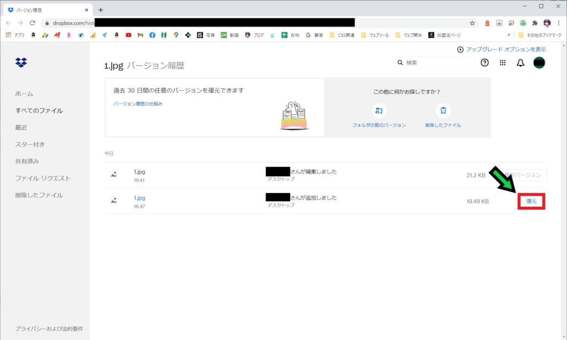Screen dimensions: 567x340
Task: Click the deleted files trash icon
Action: [443, 111]
